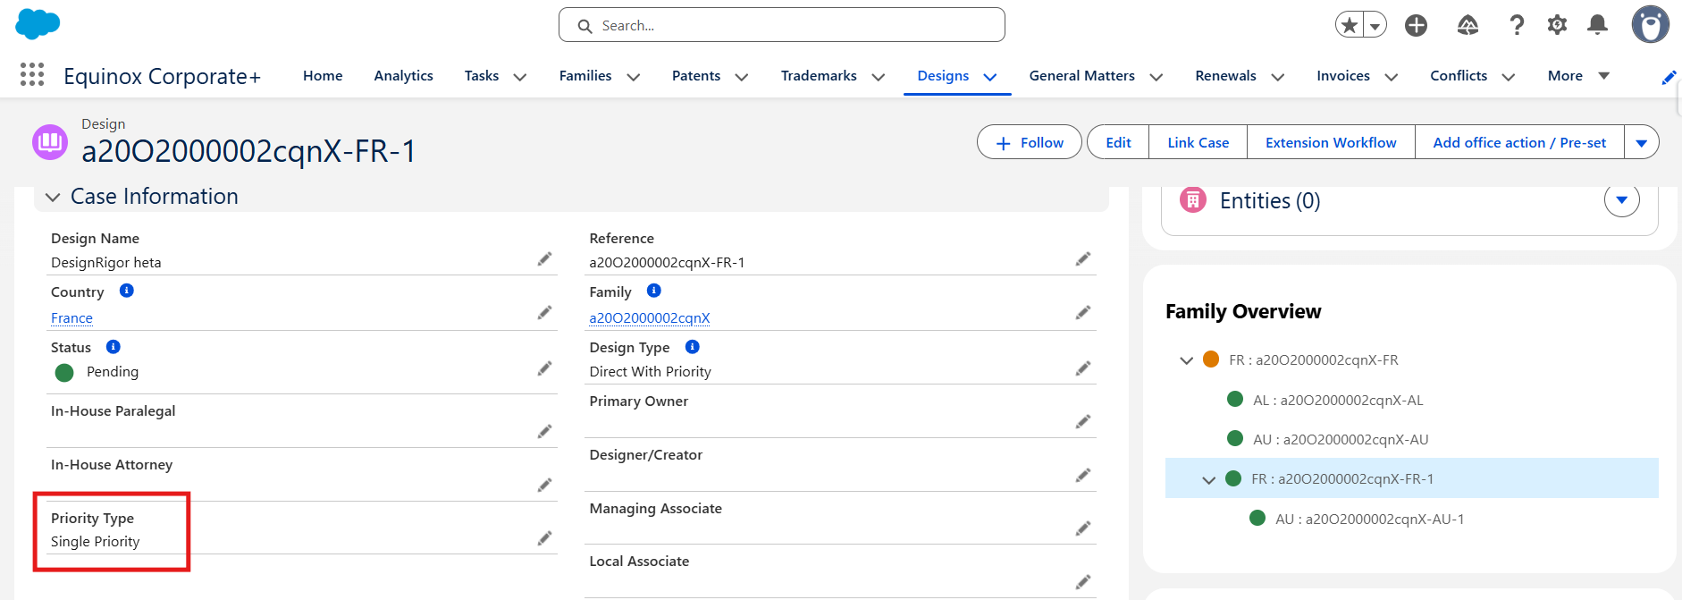Open the France country link

click(71, 318)
